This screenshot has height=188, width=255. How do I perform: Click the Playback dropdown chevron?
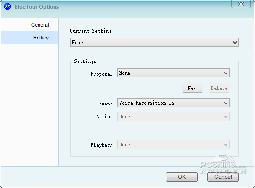point(226,144)
